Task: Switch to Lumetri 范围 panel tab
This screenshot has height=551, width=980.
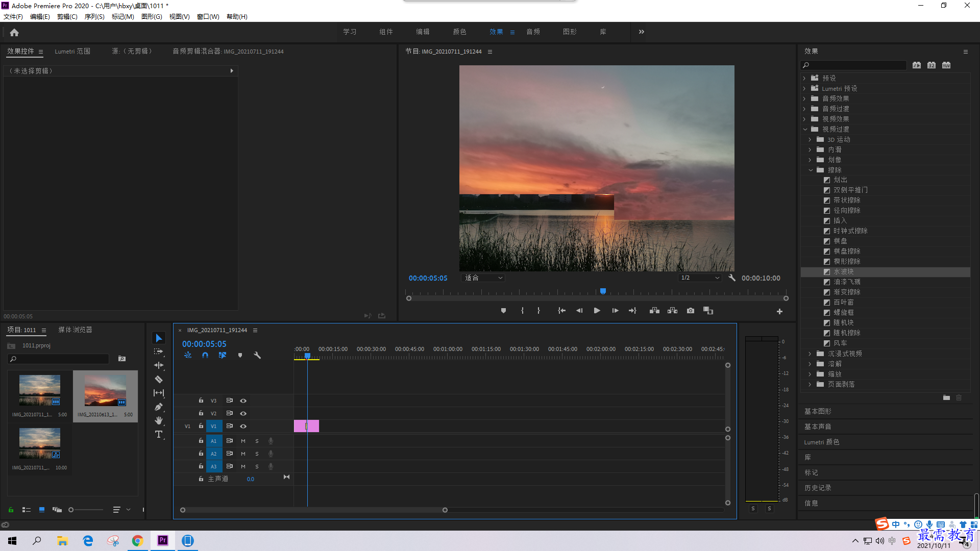Action: 72,51
